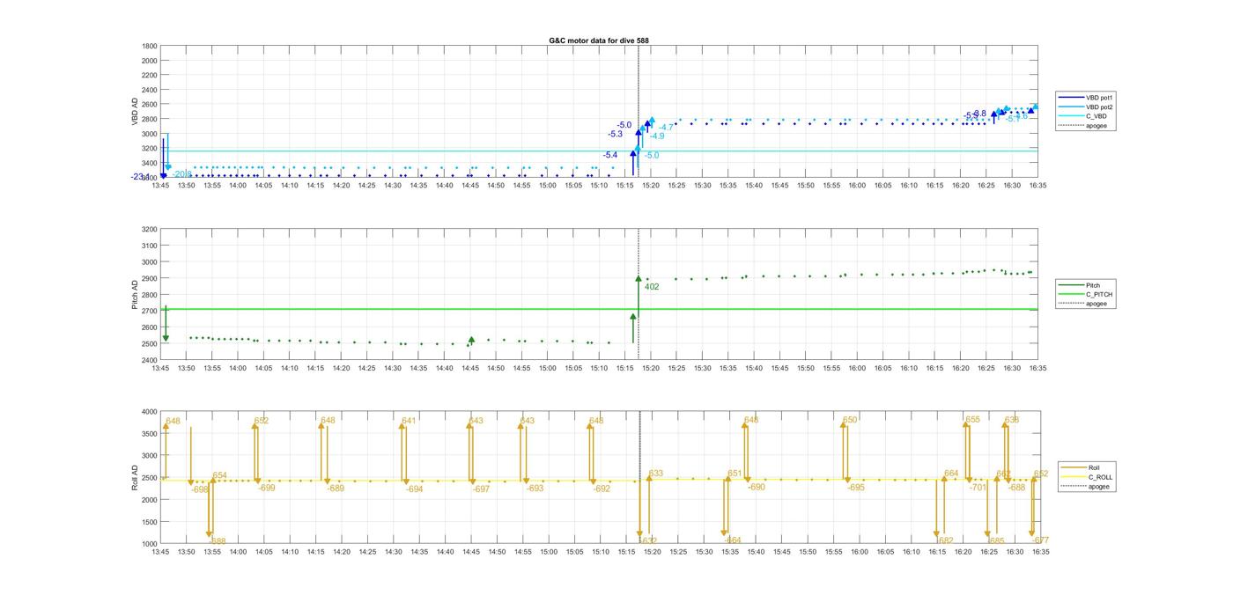Click the '4000' tick on Roll AD axis
1233x610 pixels.
pos(150,412)
